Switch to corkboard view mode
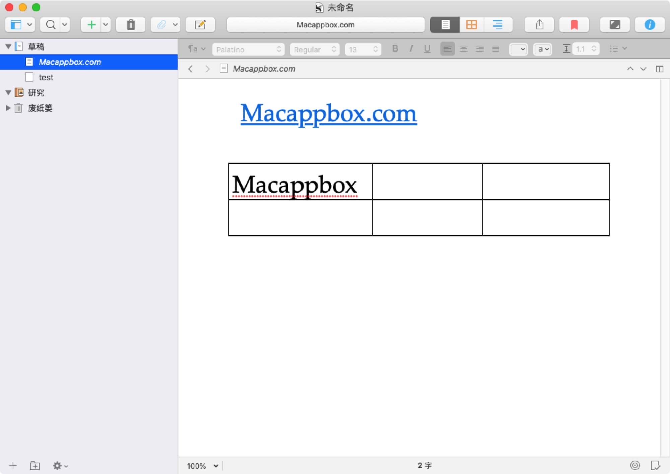The image size is (670, 474). [x=472, y=25]
